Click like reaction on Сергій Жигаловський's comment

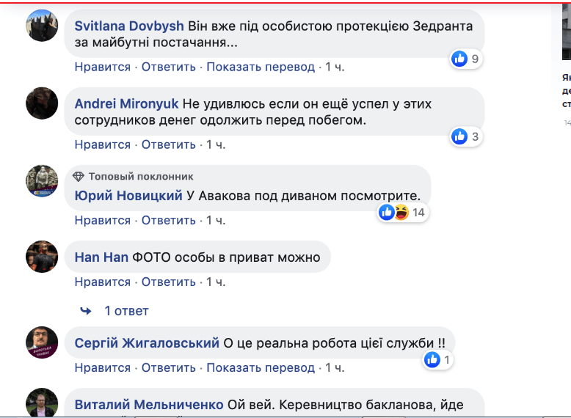coord(432,359)
